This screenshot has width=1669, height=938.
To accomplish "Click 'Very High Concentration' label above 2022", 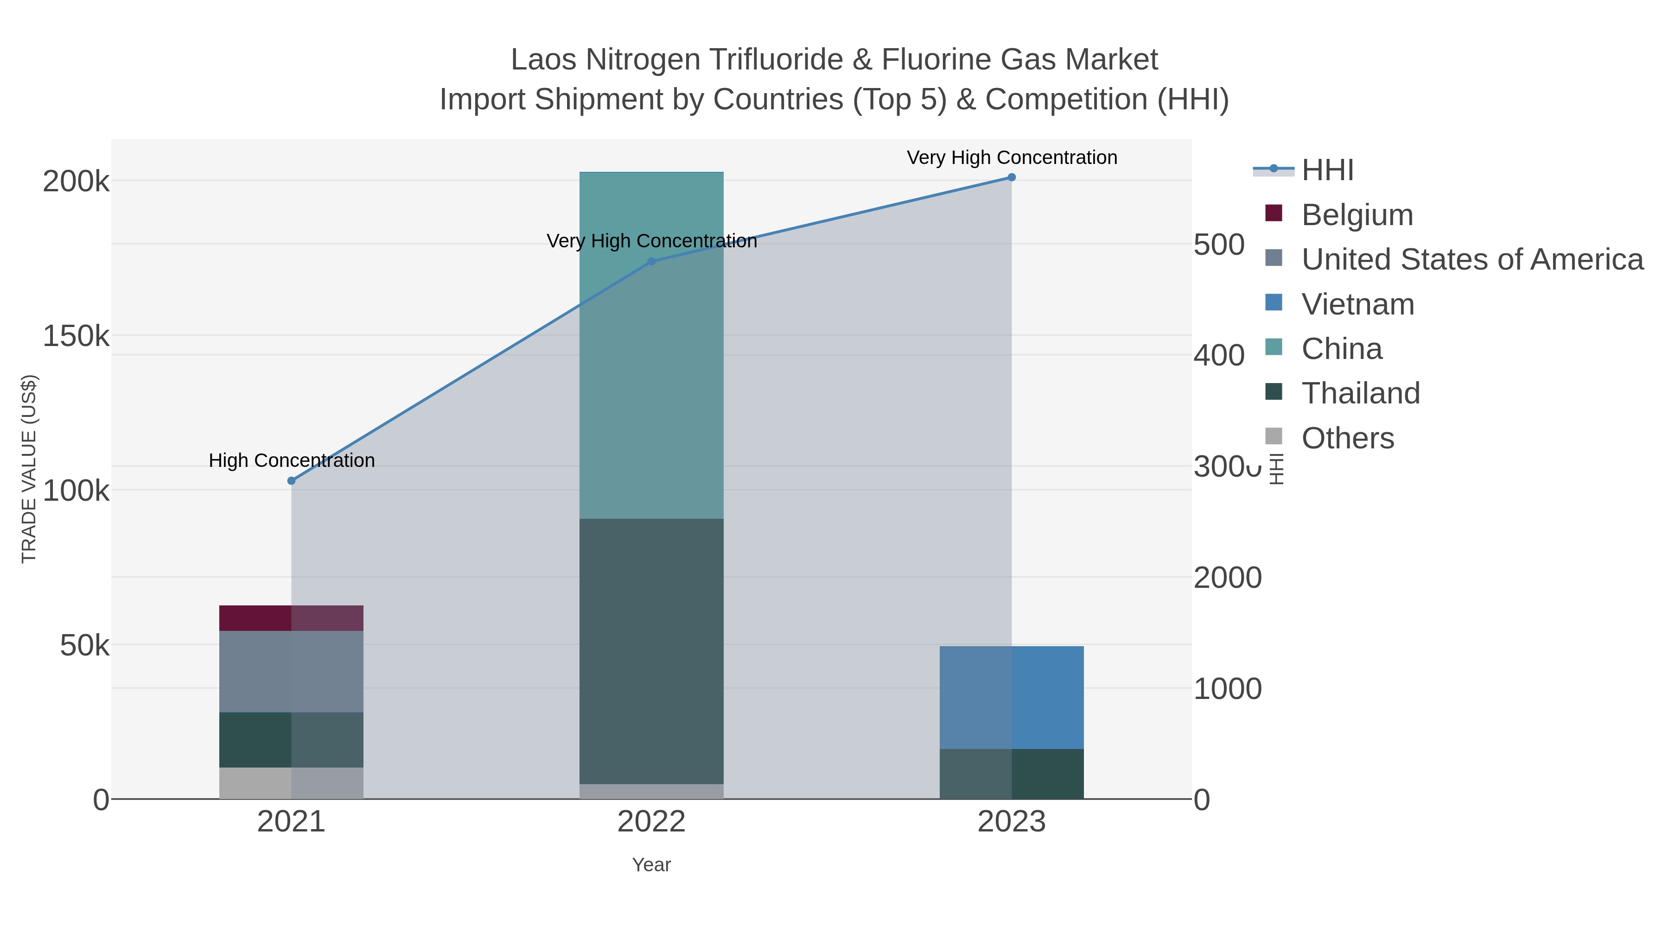I will (x=652, y=241).
